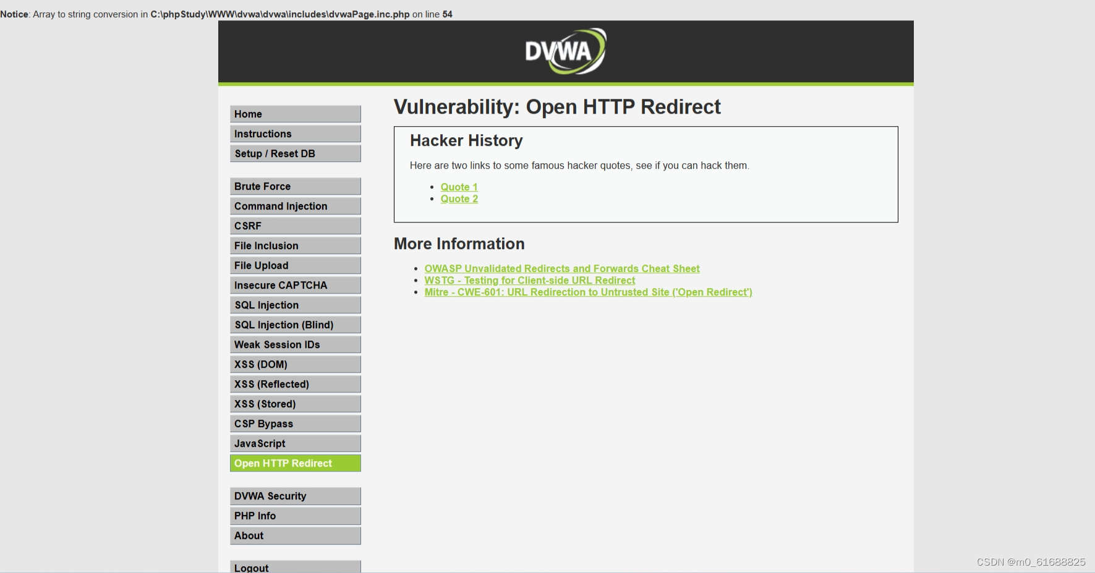Image resolution: width=1095 pixels, height=573 pixels.
Task: Open the DVWA Security settings
Action: [295, 496]
